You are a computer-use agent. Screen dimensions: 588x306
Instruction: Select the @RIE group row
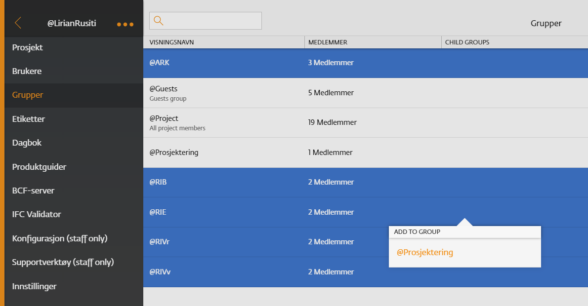point(366,212)
